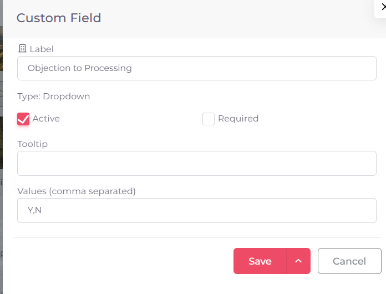Focus the Label input with Objection to Processing
The image size is (386, 294).
tap(197, 68)
